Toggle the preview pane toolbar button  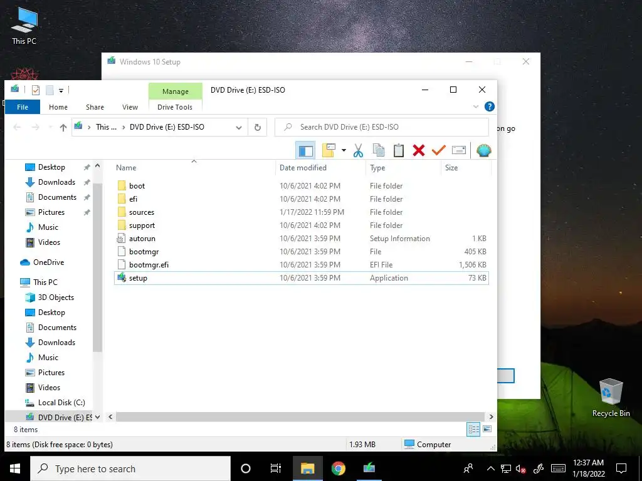point(305,150)
